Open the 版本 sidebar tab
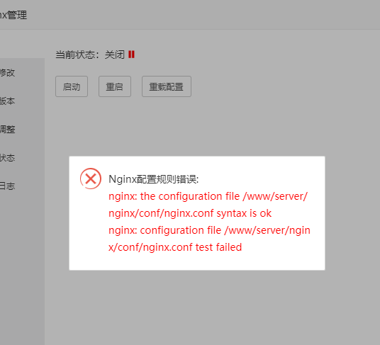The image size is (380, 345). 8,101
